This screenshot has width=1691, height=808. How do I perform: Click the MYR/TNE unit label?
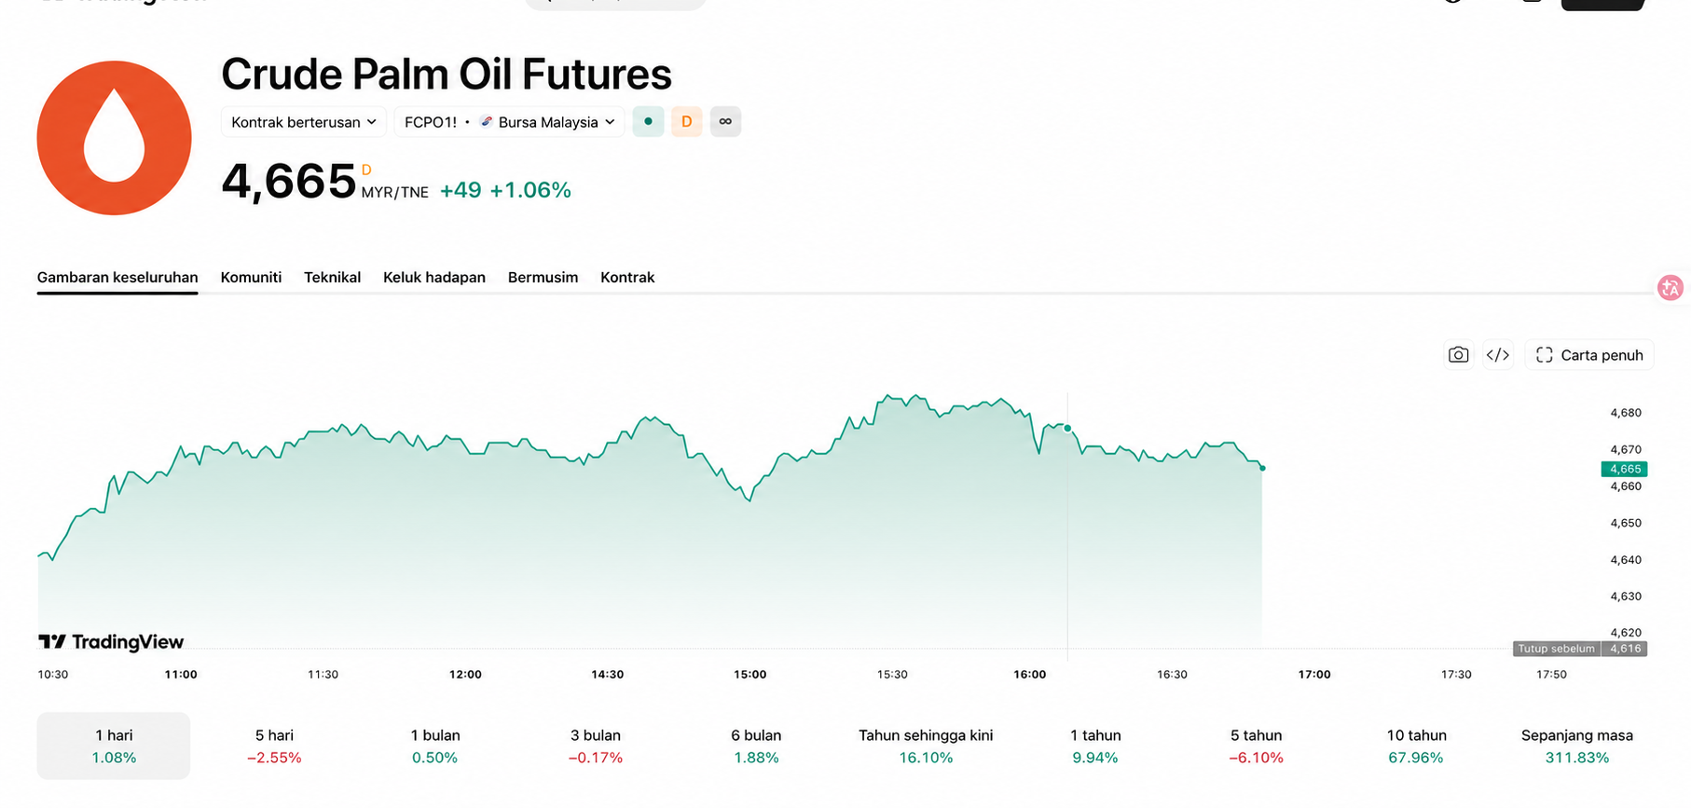395,192
